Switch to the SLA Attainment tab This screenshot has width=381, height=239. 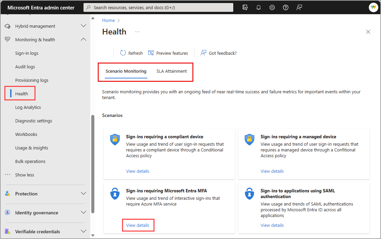point(171,71)
